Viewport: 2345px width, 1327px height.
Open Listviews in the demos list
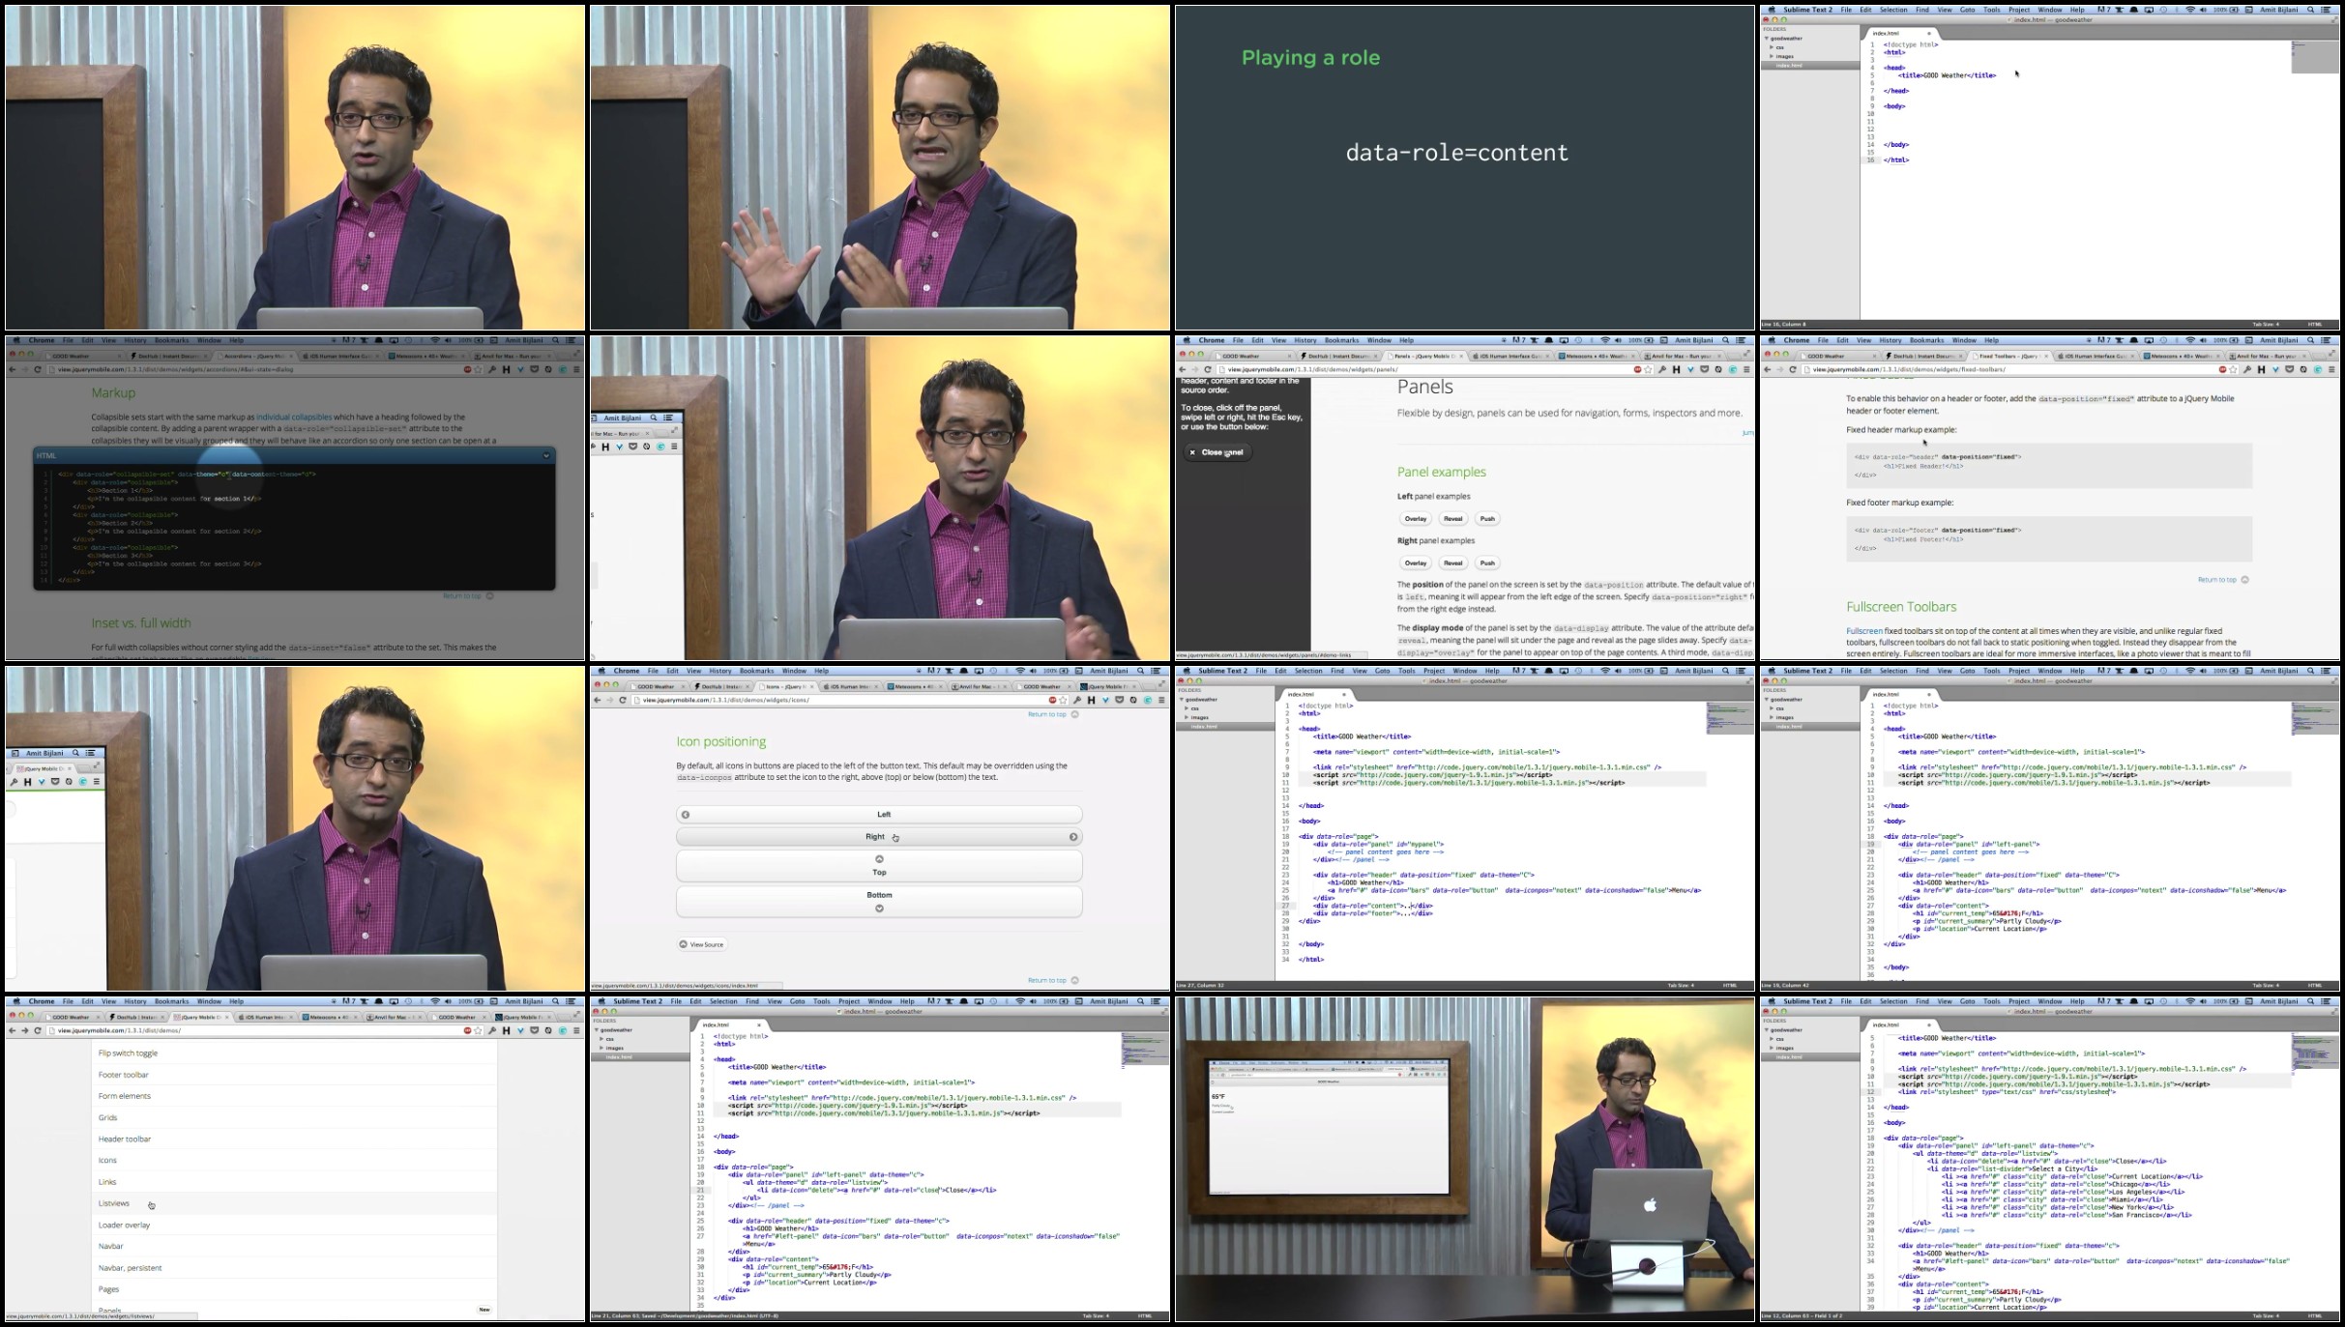pos(295,1203)
